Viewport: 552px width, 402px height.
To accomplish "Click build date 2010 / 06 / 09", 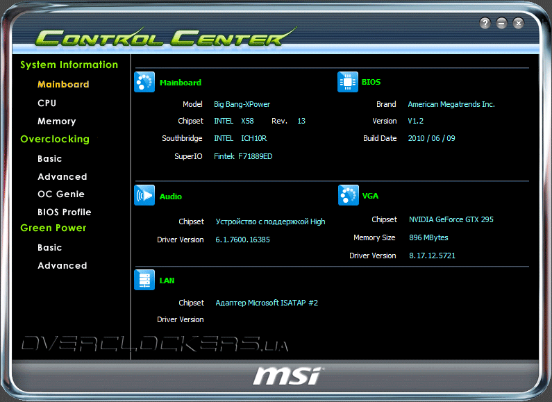I will 431,138.
